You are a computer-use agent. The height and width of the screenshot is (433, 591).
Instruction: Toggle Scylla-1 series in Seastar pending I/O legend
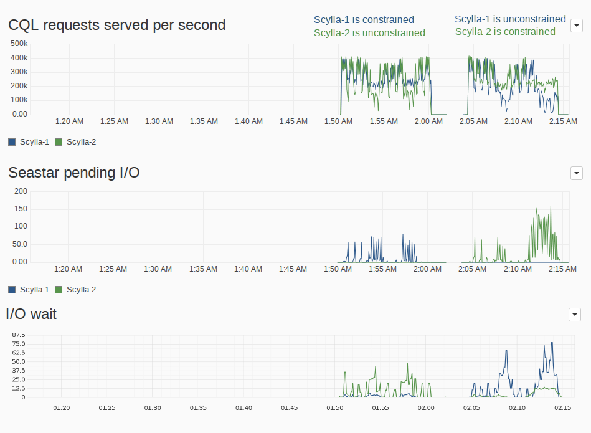coord(29,290)
